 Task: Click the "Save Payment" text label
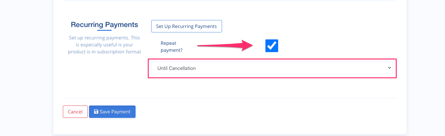pos(115,112)
